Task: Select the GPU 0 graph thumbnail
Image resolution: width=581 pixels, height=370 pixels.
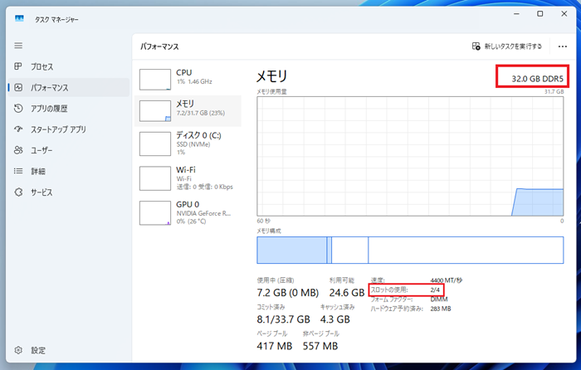Action: [155, 213]
